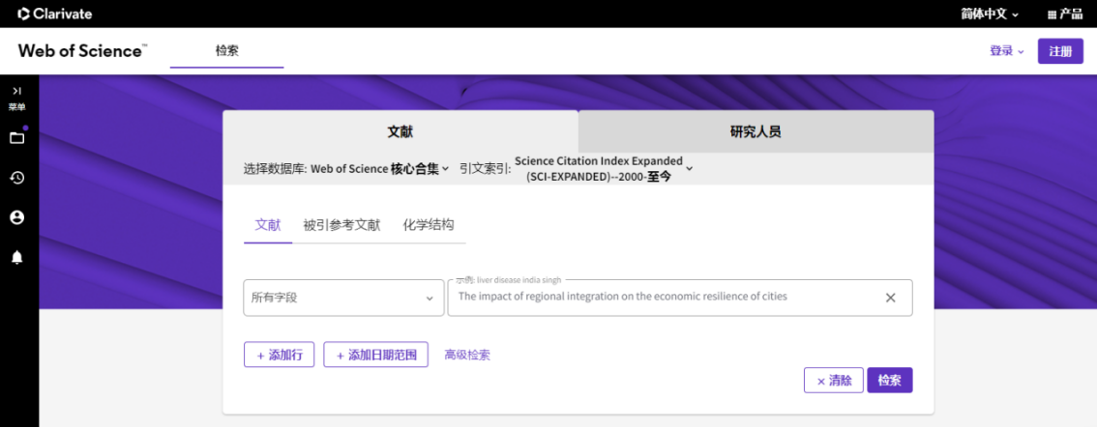Click the 清除 clear button
Screen dimensions: 1097x428
tap(834, 381)
